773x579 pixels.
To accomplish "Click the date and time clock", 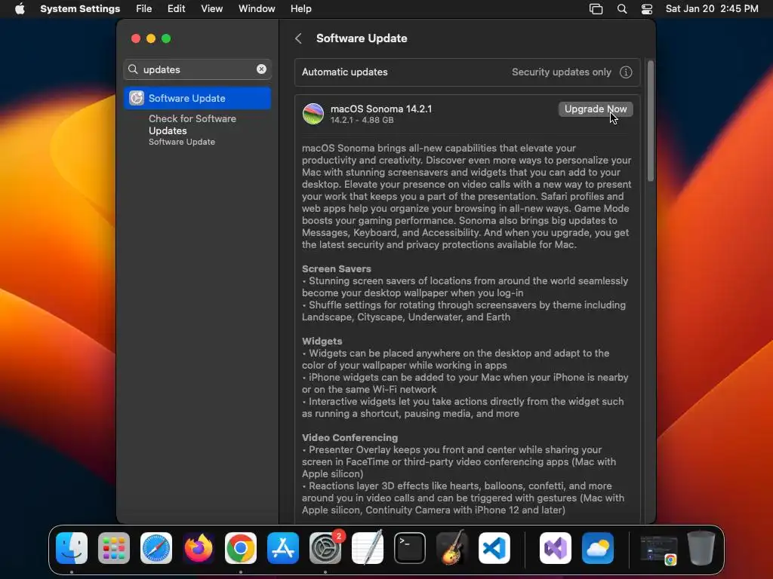I will pos(711,9).
